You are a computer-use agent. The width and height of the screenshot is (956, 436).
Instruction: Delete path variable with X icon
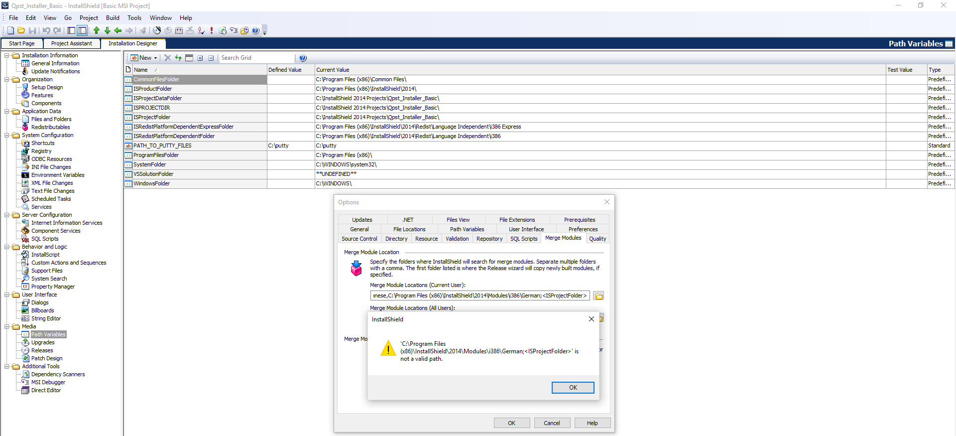[x=168, y=58]
